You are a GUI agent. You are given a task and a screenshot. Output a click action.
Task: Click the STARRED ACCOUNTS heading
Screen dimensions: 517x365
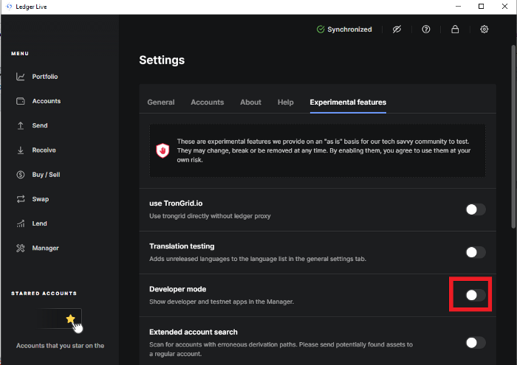pyautogui.click(x=44, y=293)
